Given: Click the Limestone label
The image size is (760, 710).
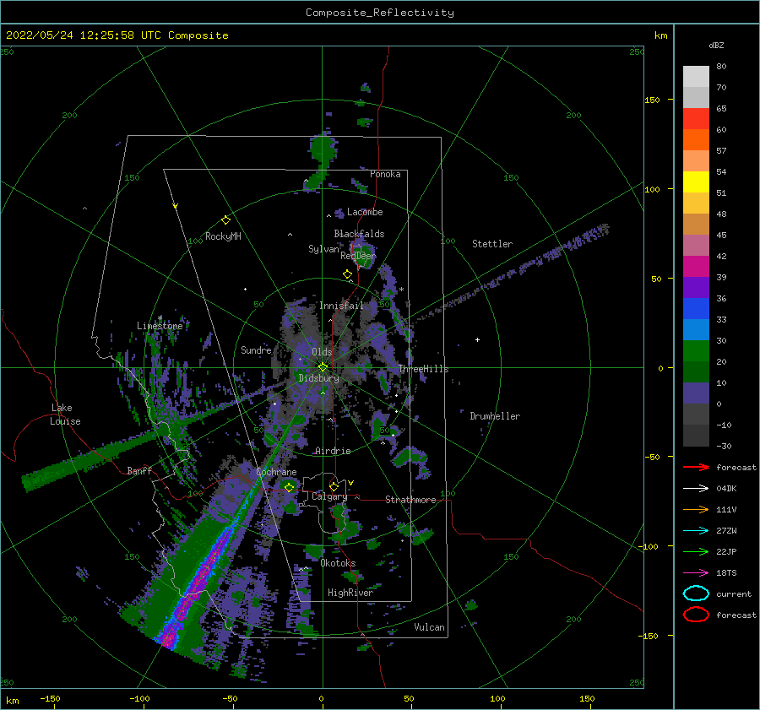Looking at the screenshot, I should [x=160, y=326].
